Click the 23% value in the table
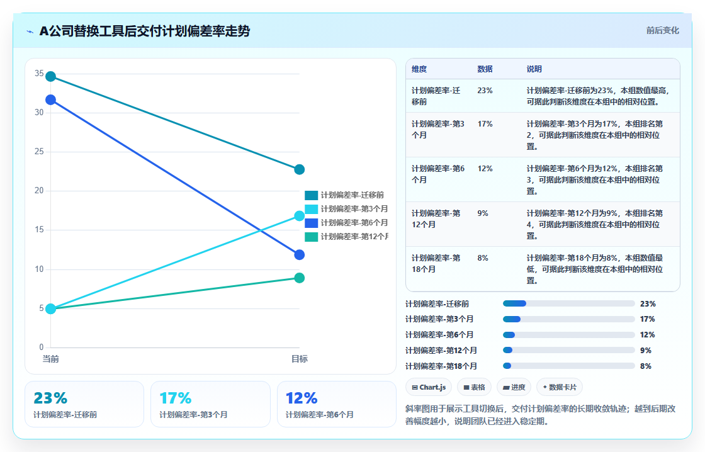The image size is (705, 452). pos(485,91)
